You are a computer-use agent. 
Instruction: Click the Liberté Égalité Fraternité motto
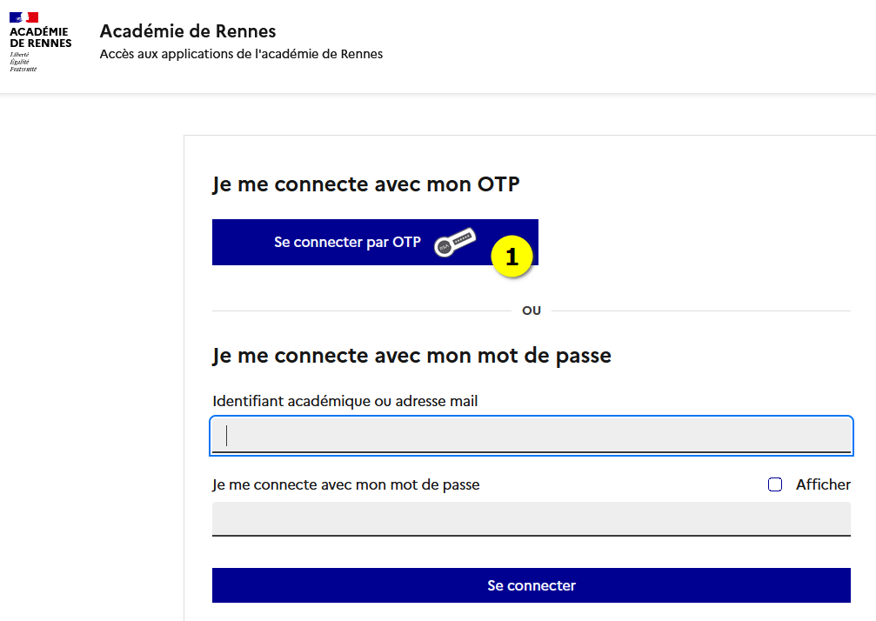tap(23, 62)
